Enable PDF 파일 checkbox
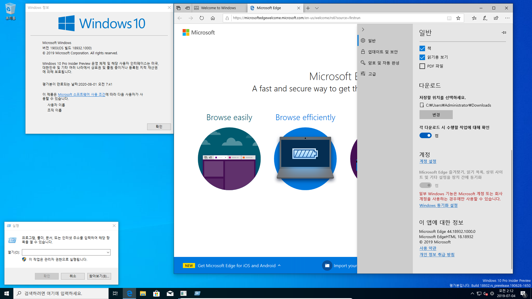 click(423, 66)
